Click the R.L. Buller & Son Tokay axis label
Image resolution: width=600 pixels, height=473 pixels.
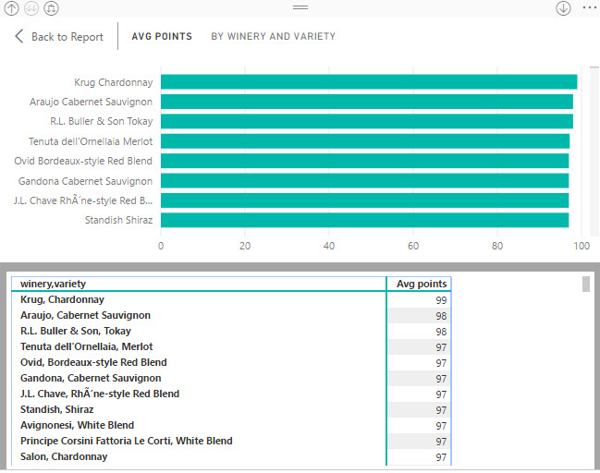pos(102,121)
